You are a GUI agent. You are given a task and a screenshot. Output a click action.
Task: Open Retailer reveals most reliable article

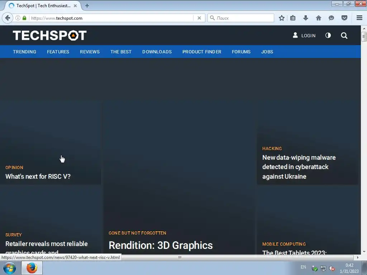pos(46,247)
